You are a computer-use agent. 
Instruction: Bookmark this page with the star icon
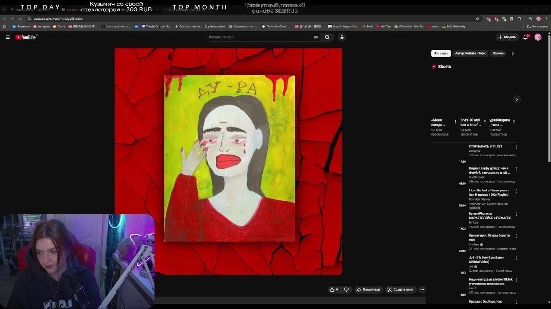tap(477, 18)
